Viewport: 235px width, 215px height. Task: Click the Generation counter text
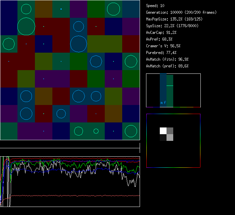coord(181,12)
